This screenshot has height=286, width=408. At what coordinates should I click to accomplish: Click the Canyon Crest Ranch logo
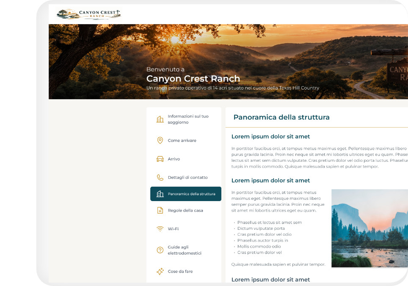point(88,14)
